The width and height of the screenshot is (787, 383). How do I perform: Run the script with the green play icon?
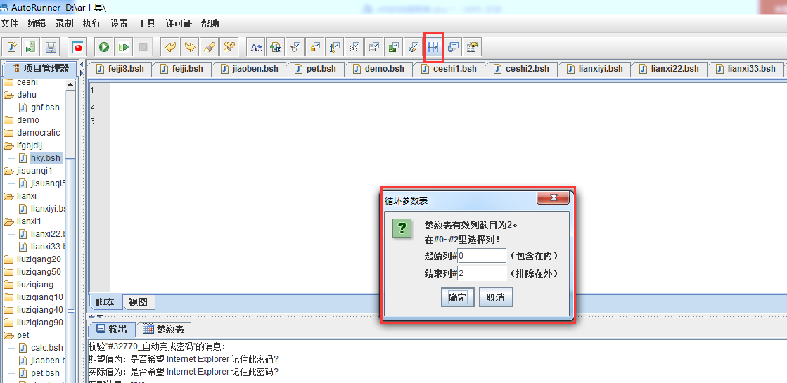[104, 47]
